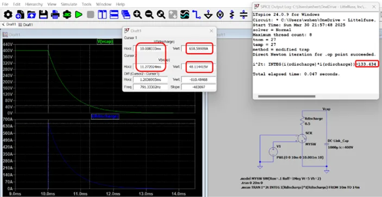Open the Hierarchy menu
382x197 pixels.
coord(34,4)
